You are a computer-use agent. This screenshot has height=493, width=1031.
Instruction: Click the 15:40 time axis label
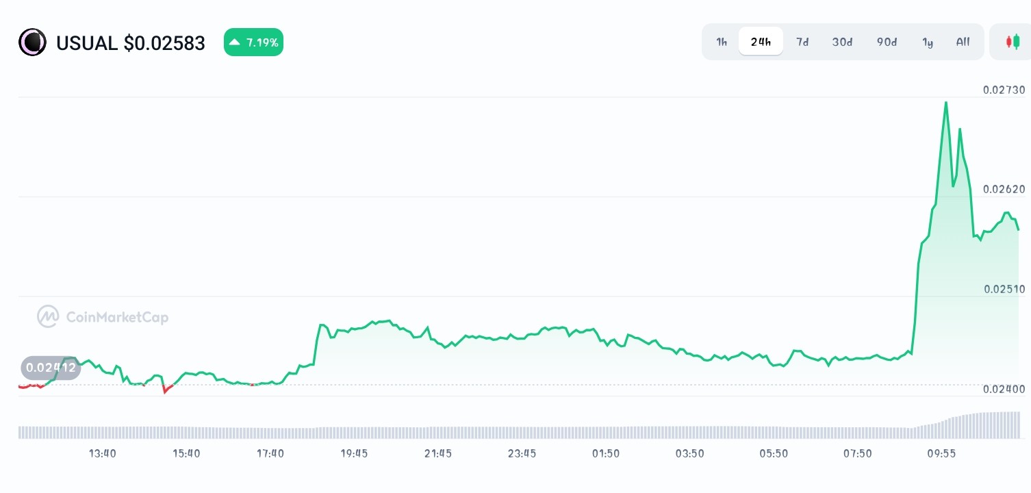pyautogui.click(x=186, y=453)
